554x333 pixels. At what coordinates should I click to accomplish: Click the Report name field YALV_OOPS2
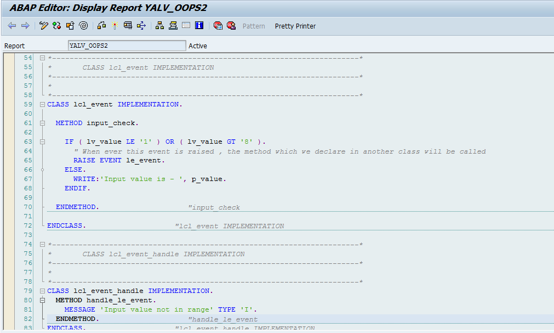[x=127, y=46]
